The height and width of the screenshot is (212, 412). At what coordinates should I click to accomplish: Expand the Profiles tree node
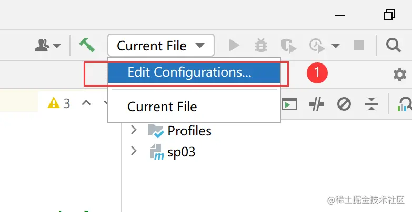pos(134,130)
